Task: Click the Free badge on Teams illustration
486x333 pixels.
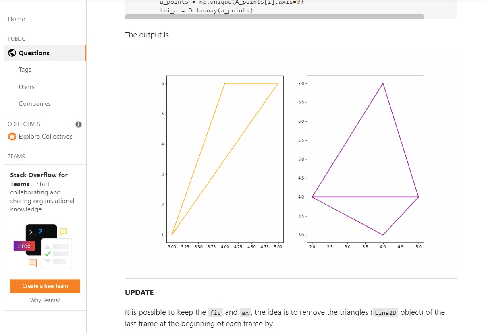Action: (24, 246)
